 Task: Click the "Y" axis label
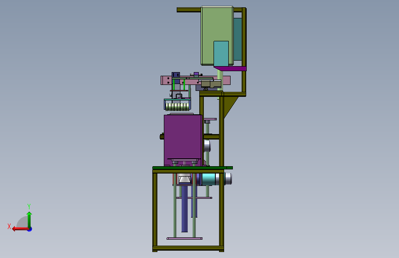(x=29, y=206)
